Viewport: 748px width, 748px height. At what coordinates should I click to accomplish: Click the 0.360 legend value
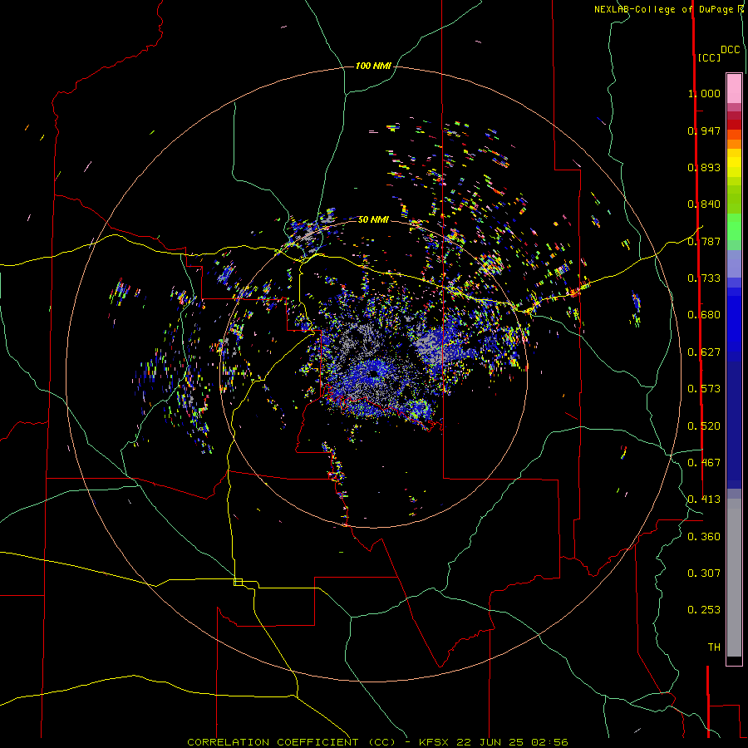[704, 537]
